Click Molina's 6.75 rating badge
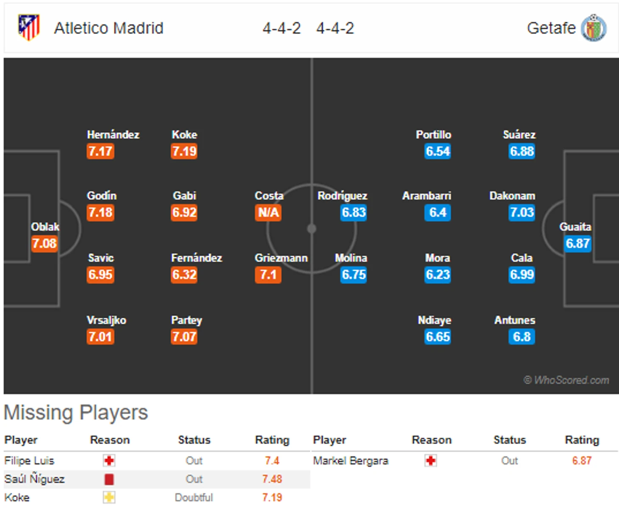 pos(354,275)
